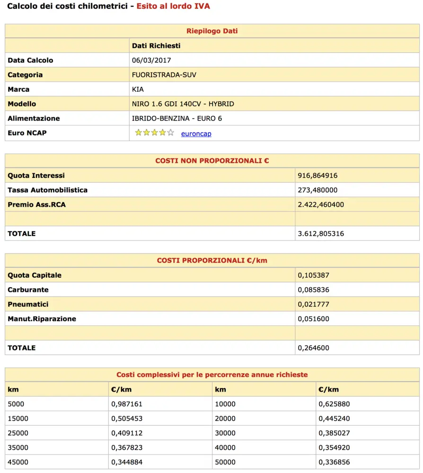Select the value 273,480000
The height and width of the screenshot is (473, 423).
point(317,190)
